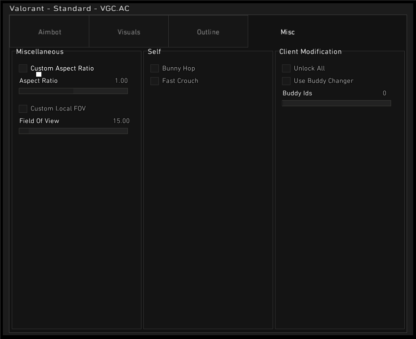Open the Visuals tab
Viewport: 416px width, 339px height.
129,32
